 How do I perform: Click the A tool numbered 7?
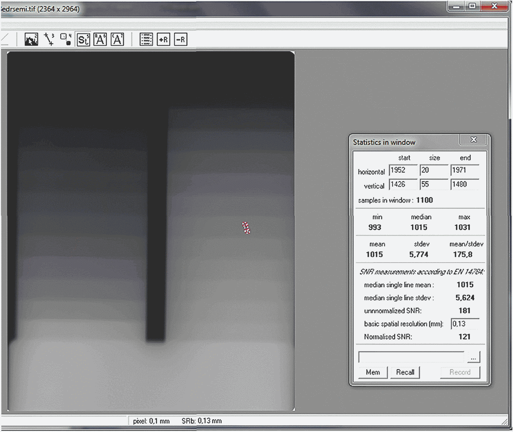coord(117,39)
